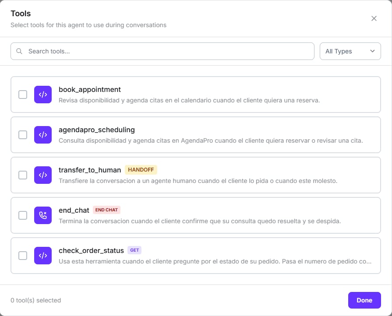Viewport: 392px width, 316px height.
Task: Click the check_order_status tool name
Action: pyautogui.click(x=91, y=250)
